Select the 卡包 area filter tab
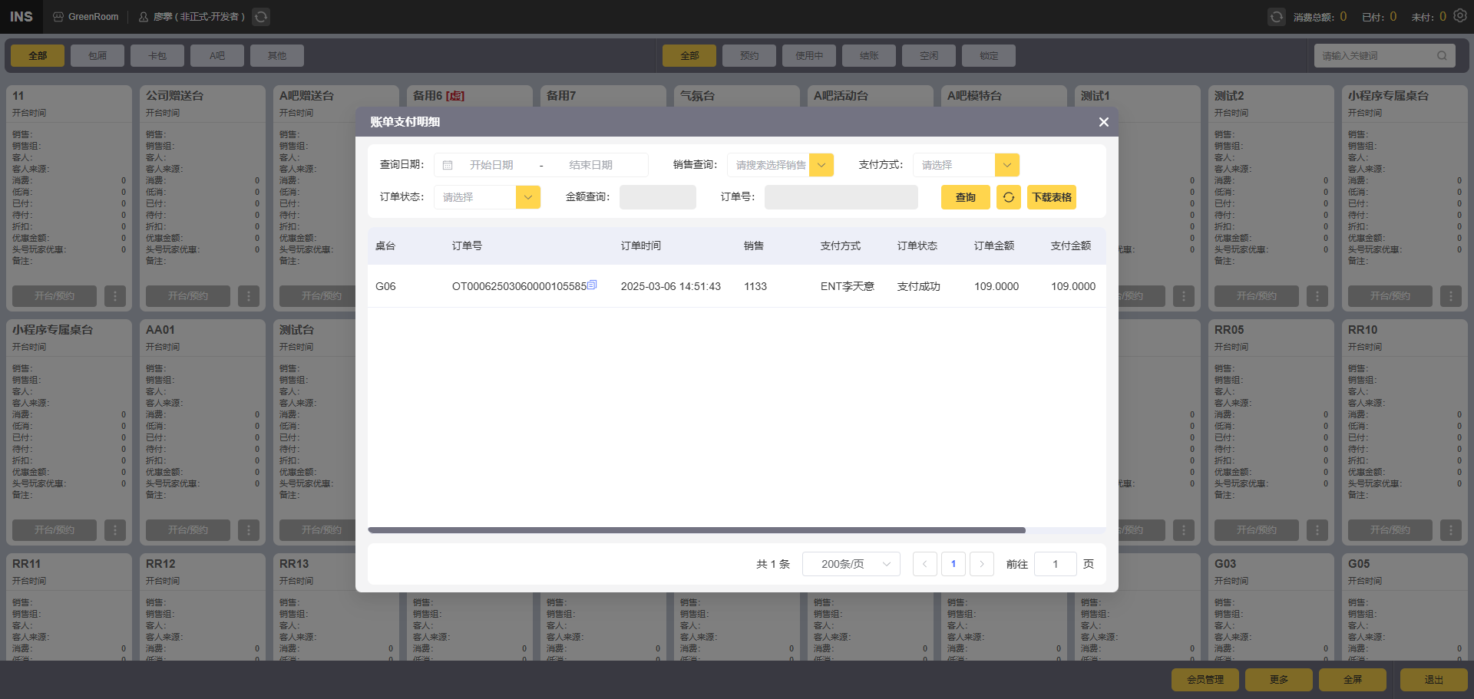Image resolution: width=1474 pixels, height=699 pixels. (x=157, y=55)
